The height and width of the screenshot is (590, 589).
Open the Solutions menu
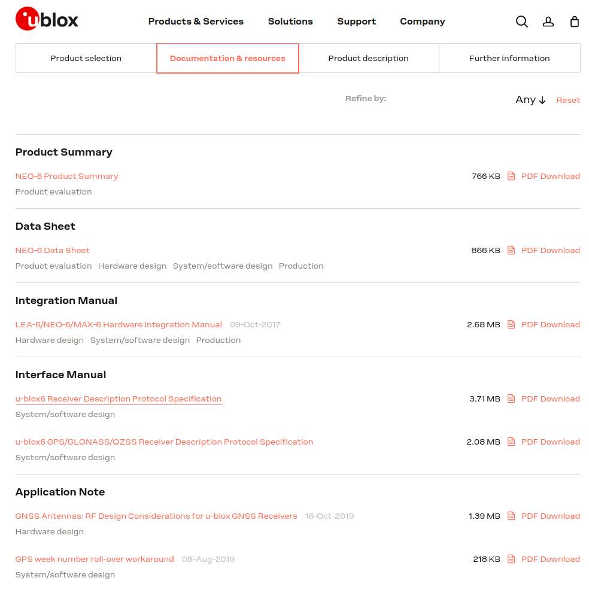[290, 22]
